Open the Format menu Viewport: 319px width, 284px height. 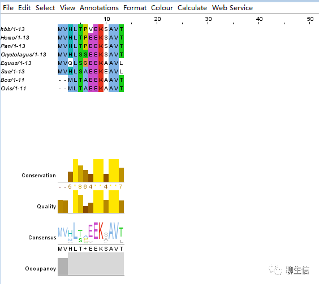pos(135,8)
